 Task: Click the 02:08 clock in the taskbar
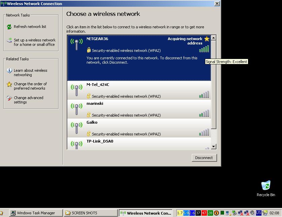tap(274, 213)
